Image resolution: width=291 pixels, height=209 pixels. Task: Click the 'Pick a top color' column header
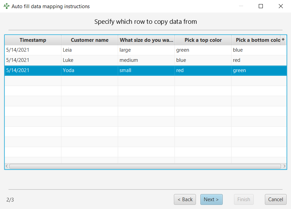203,40
